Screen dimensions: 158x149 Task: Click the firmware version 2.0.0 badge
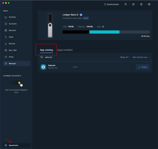click(x=86, y=18)
